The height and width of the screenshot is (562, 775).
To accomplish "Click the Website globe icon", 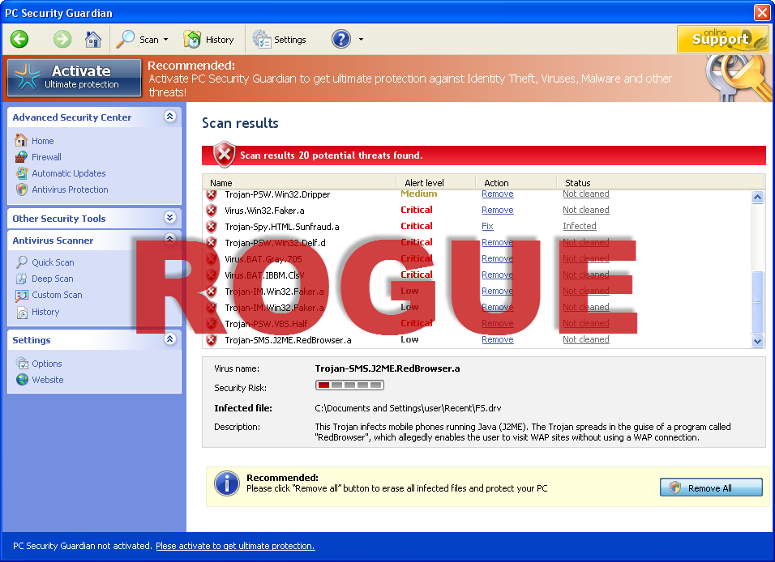I will [x=22, y=380].
